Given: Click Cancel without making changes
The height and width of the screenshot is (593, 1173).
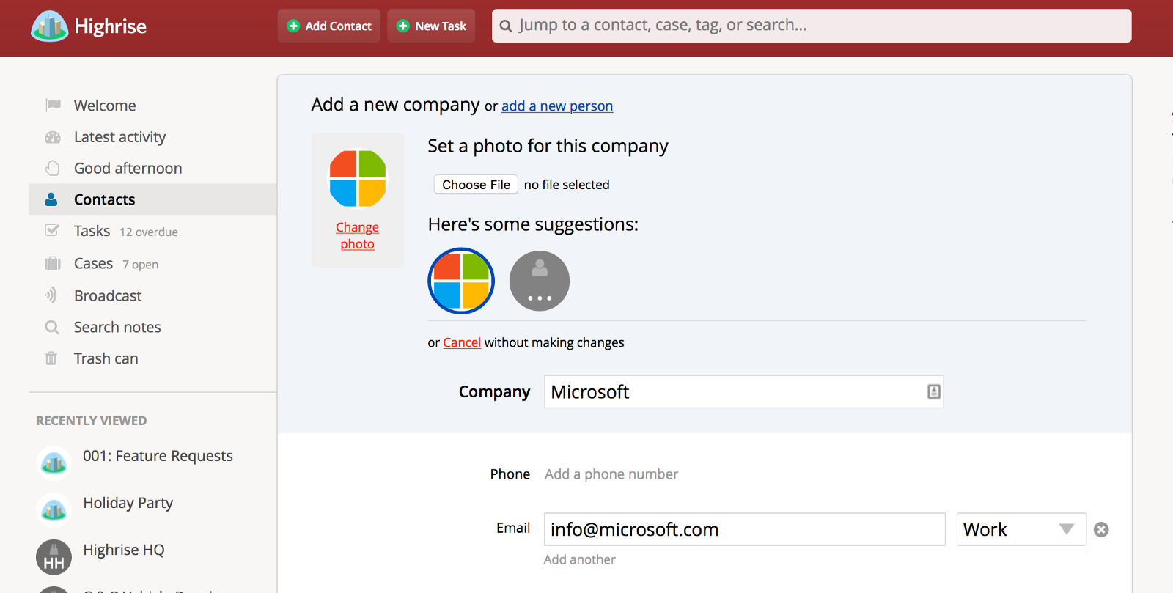Looking at the screenshot, I should pyautogui.click(x=462, y=342).
